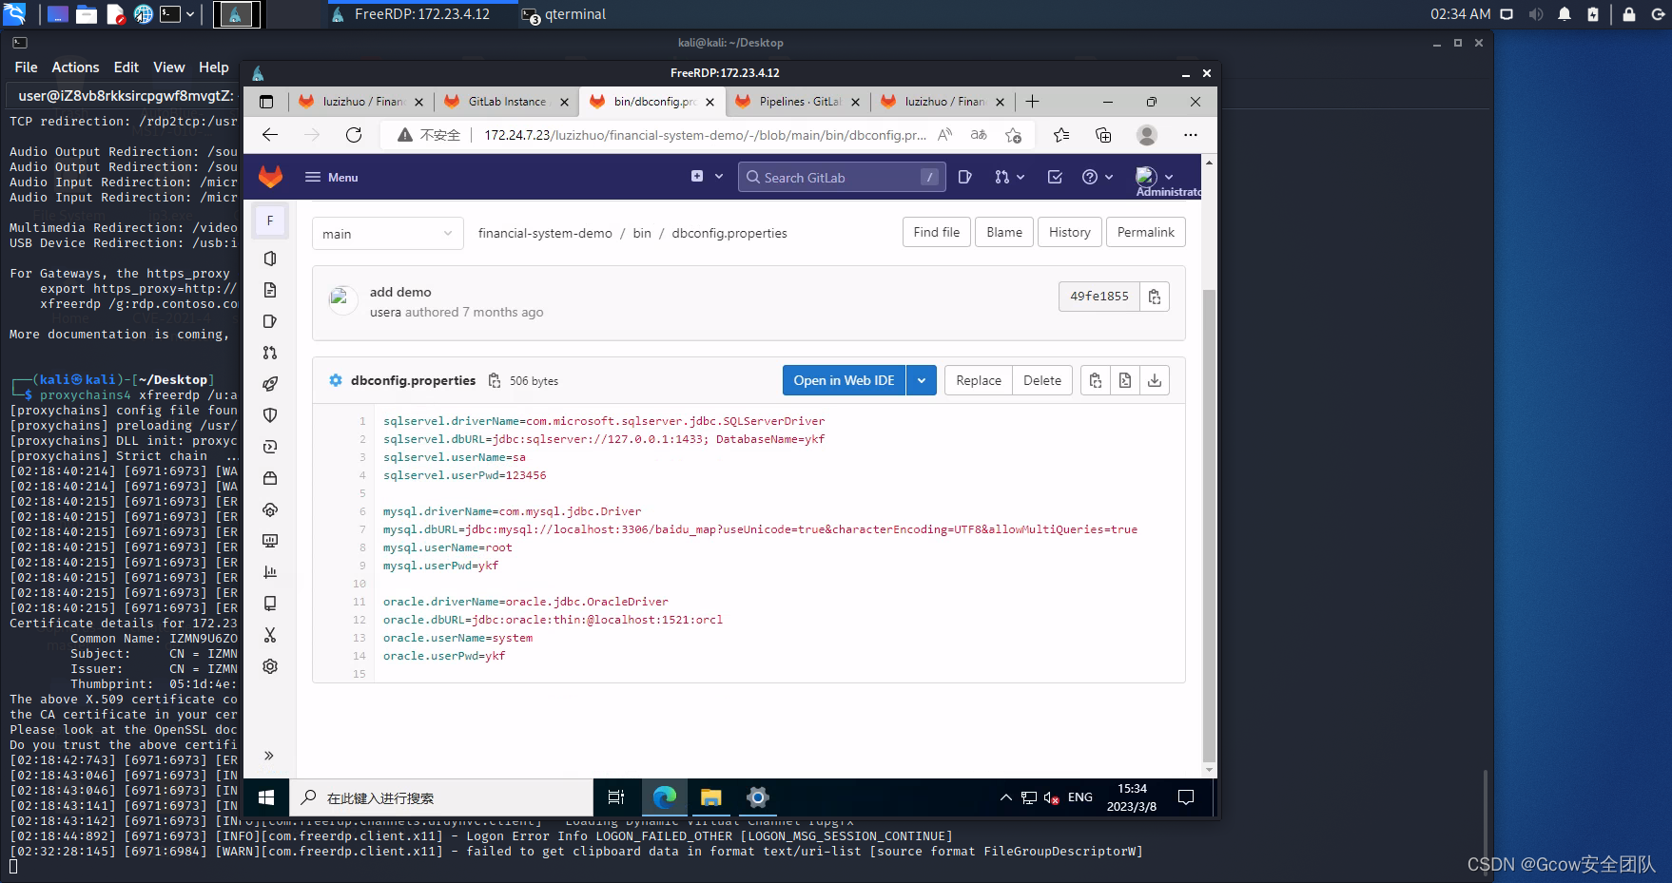Viewport: 1672px width, 883px height.
Task: Open raw file view icon
Action: coord(1125,380)
